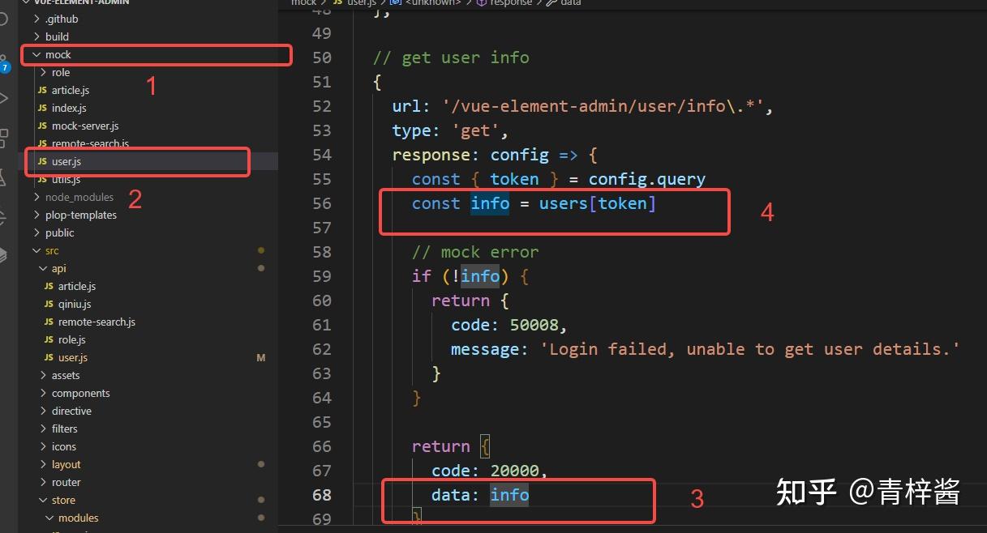Select user.js in the mock folder
The image size is (987, 533).
pyautogui.click(x=67, y=161)
